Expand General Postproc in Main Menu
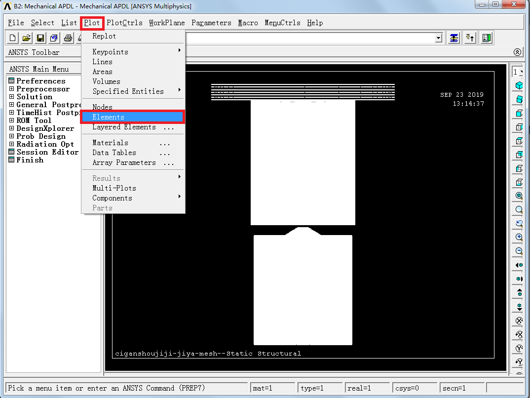The width and height of the screenshot is (530, 398). (x=11, y=105)
